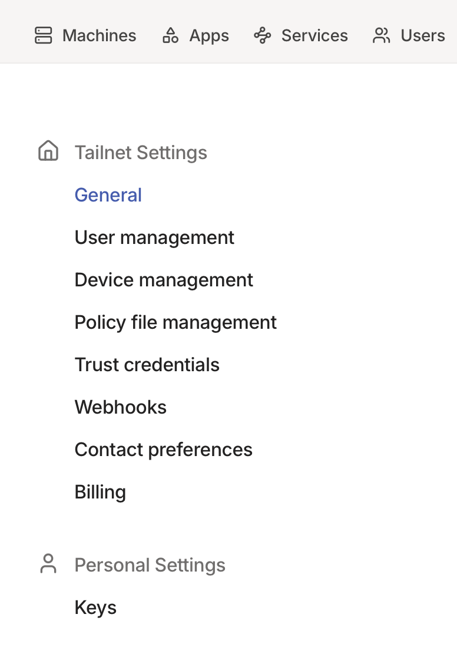
Task: Go to the Services tab
Action: (314, 35)
